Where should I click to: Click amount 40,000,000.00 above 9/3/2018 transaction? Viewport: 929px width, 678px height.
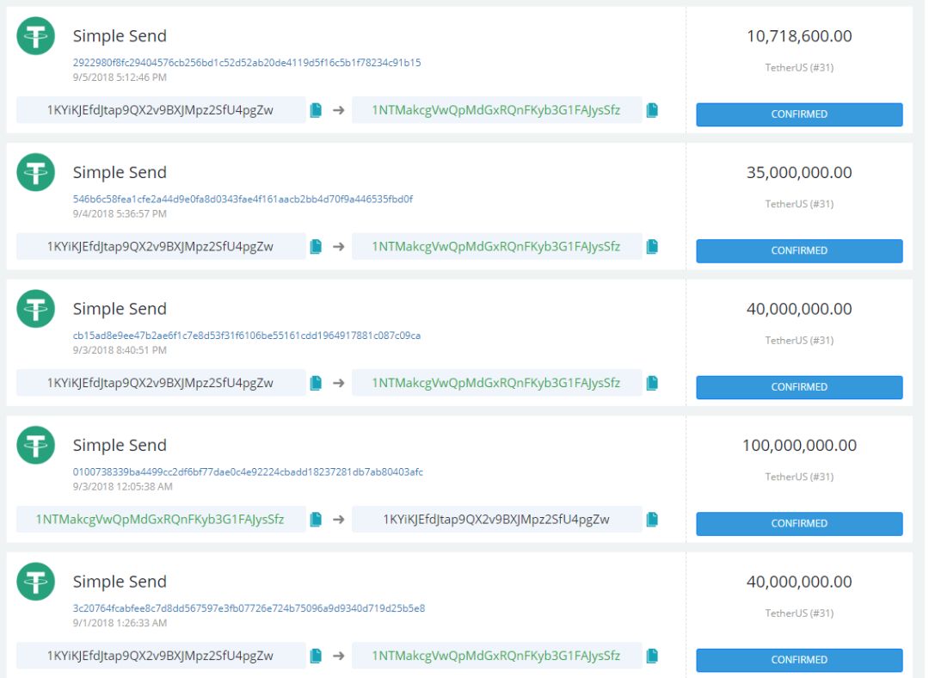point(799,309)
